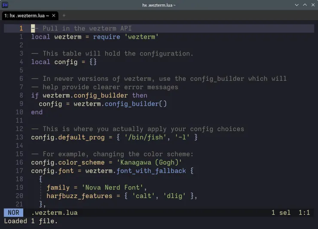Click comment 'For example, changing the color scheme:'
This screenshot has height=229, width=318.
[112, 154]
